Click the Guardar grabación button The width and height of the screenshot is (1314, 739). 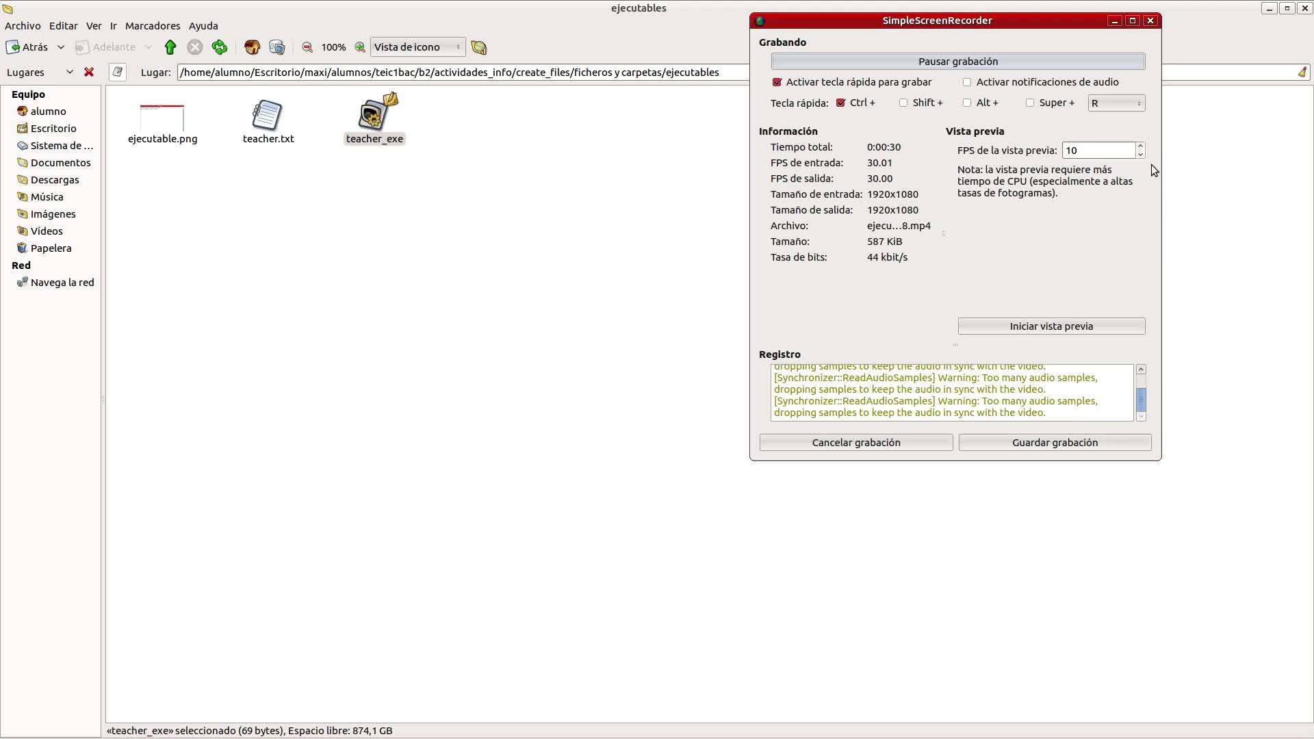point(1055,443)
